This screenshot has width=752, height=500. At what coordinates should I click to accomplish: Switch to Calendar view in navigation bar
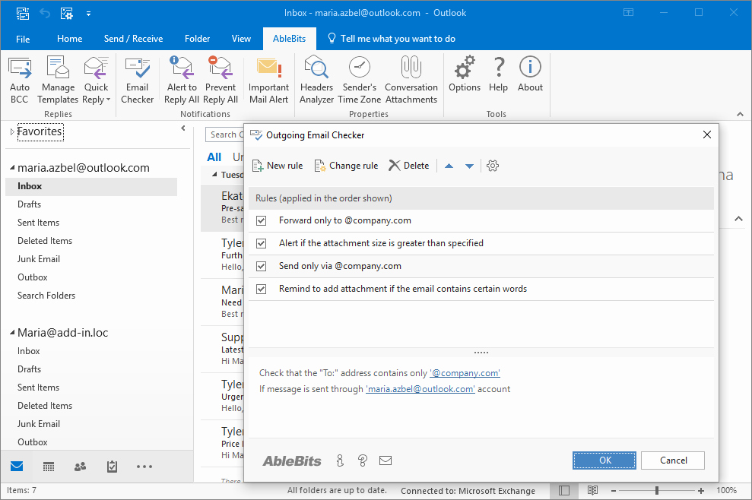coord(49,466)
